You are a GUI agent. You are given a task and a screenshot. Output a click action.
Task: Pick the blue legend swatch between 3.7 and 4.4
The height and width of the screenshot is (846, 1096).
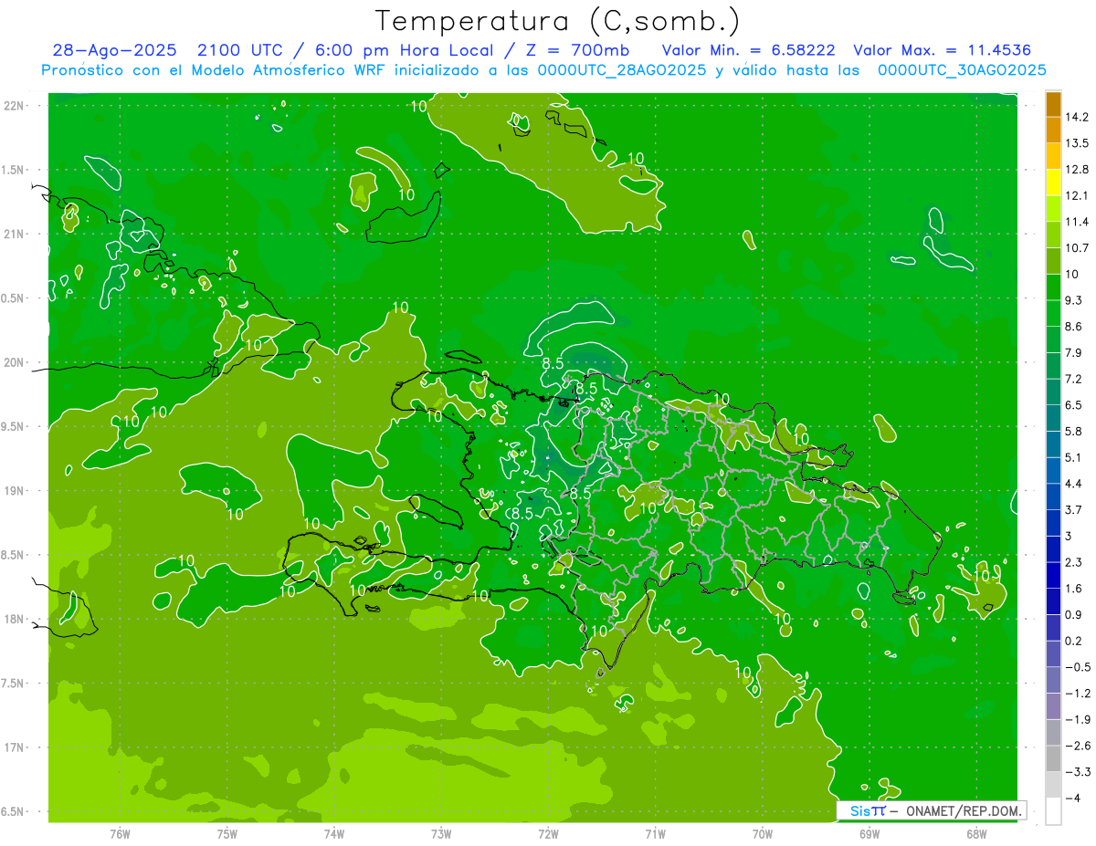[x=1053, y=496]
